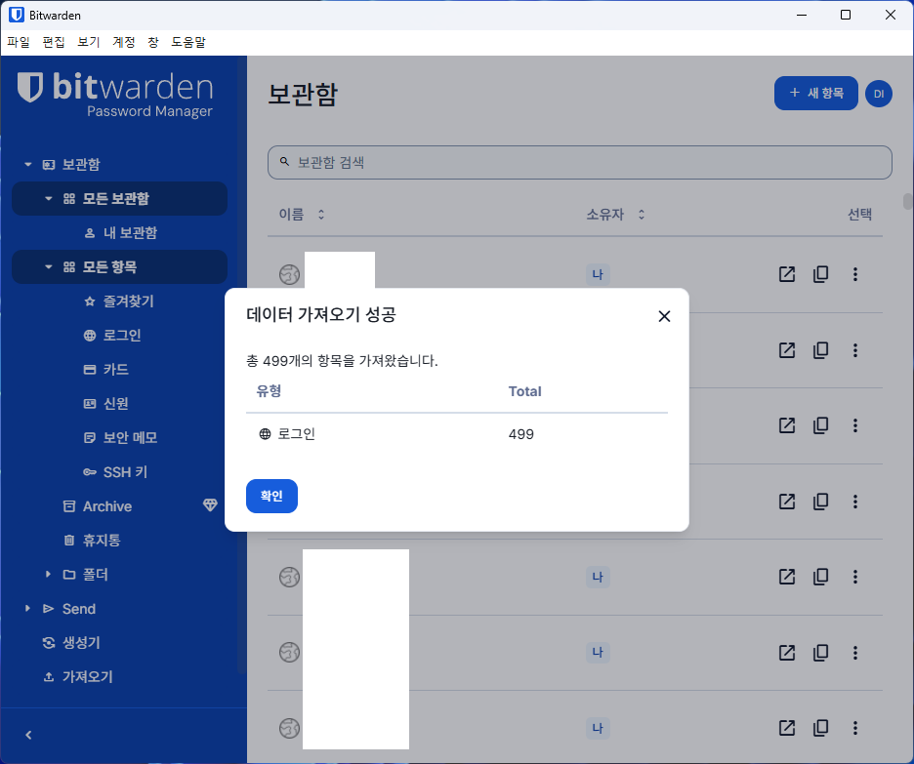Click the premium diamond icon next to Archive
Image resolution: width=914 pixels, height=764 pixels.
210,505
